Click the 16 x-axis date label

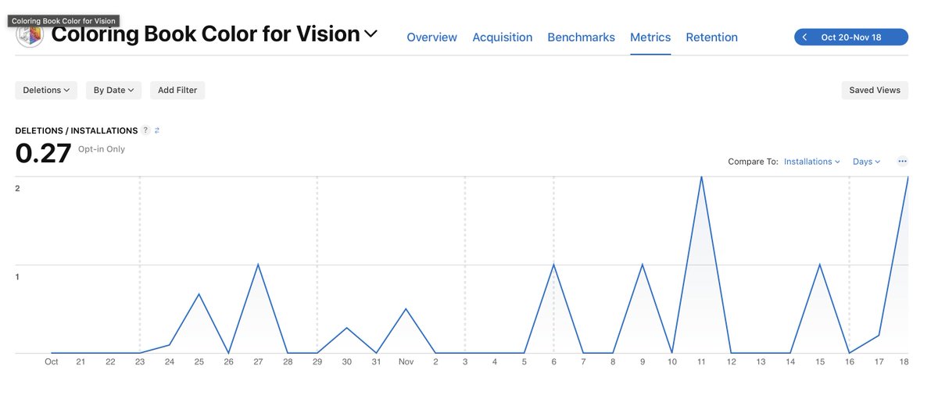(x=849, y=361)
